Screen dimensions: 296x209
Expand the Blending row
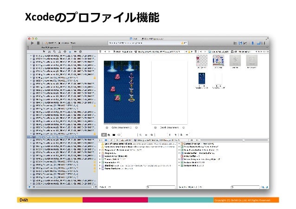100,165
